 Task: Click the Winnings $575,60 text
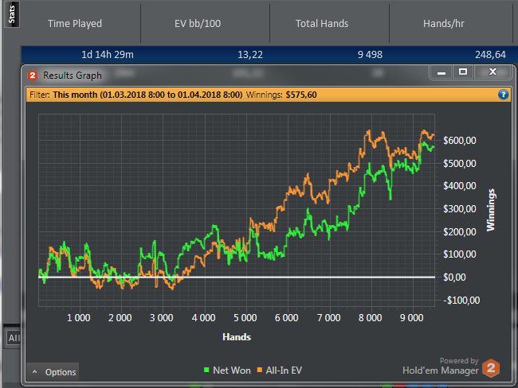(281, 95)
